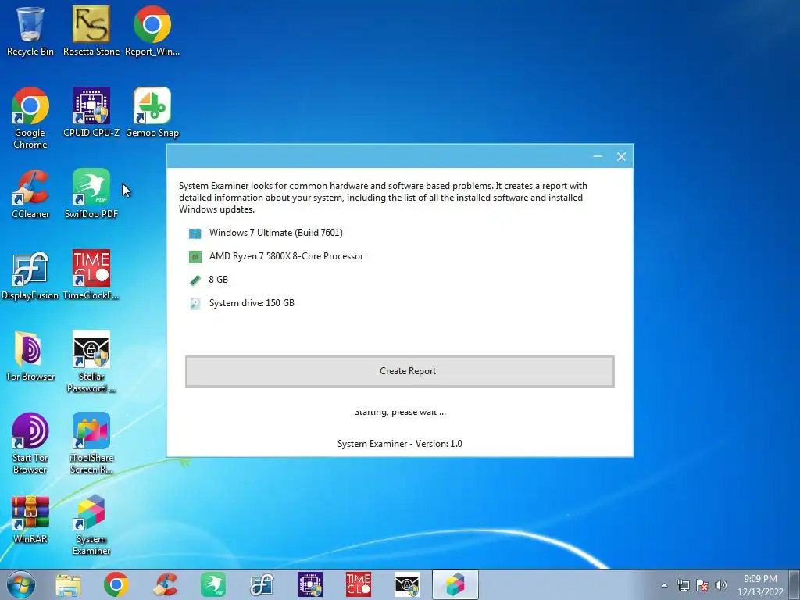Select the DisplayFusion desktop shortcut
The height and width of the screenshot is (600, 800).
30,276
